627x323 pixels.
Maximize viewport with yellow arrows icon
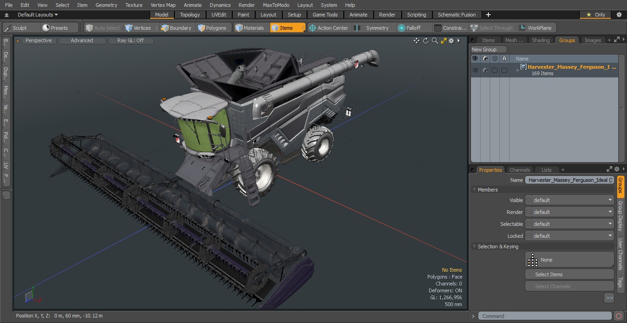pyautogui.click(x=443, y=41)
